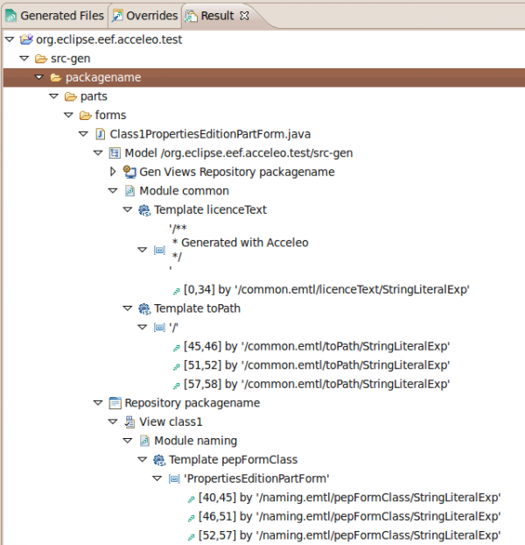Switch to the Generated Files tab
525x545 pixels.
[x=54, y=15]
